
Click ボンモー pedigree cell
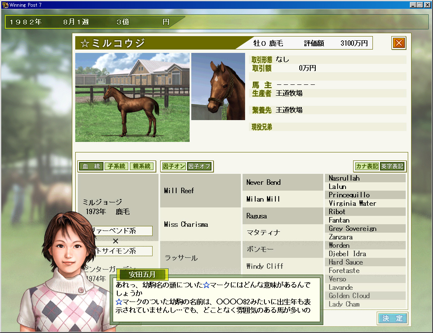[x=283, y=249]
